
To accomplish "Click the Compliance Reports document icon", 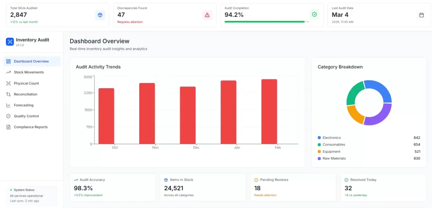I will 8,127.
